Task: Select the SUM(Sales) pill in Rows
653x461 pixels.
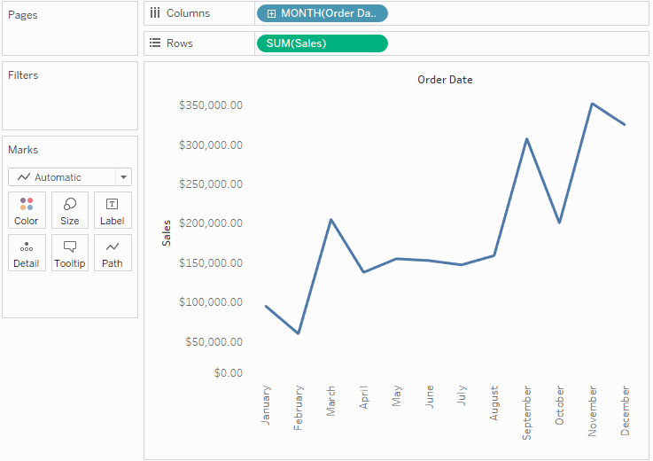Action: [323, 43]
